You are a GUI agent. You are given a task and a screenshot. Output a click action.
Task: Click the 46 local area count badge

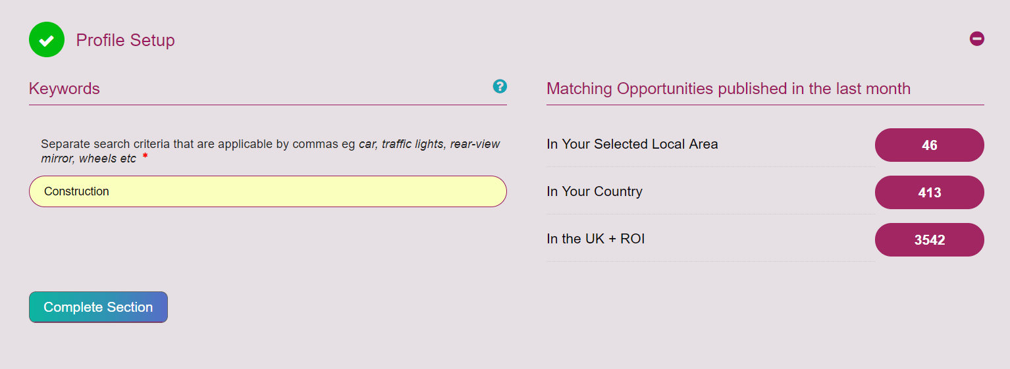pos(929,145)
